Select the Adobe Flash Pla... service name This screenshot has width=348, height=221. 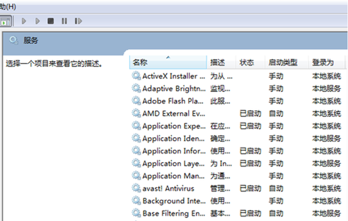173,101
